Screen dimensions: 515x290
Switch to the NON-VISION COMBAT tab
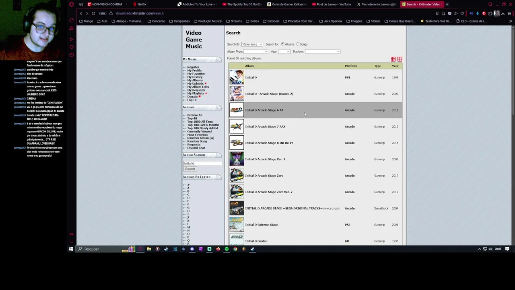point(105,4)
